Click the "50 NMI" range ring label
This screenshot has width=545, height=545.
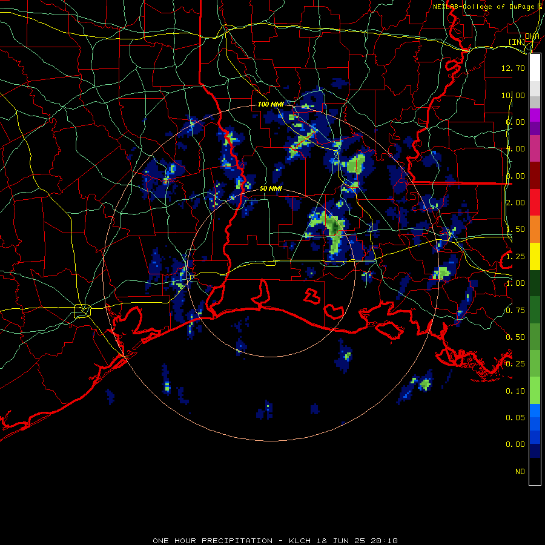[x=271, y=188]
